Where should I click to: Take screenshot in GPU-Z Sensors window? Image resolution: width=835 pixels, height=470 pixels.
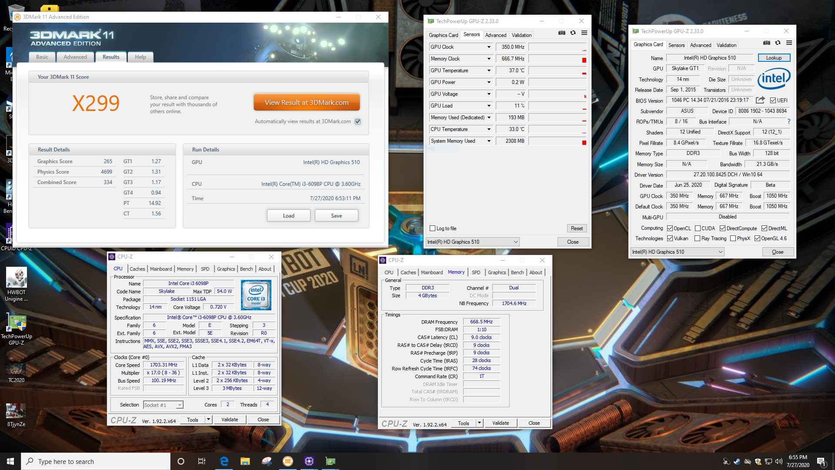tap(562, 33)
